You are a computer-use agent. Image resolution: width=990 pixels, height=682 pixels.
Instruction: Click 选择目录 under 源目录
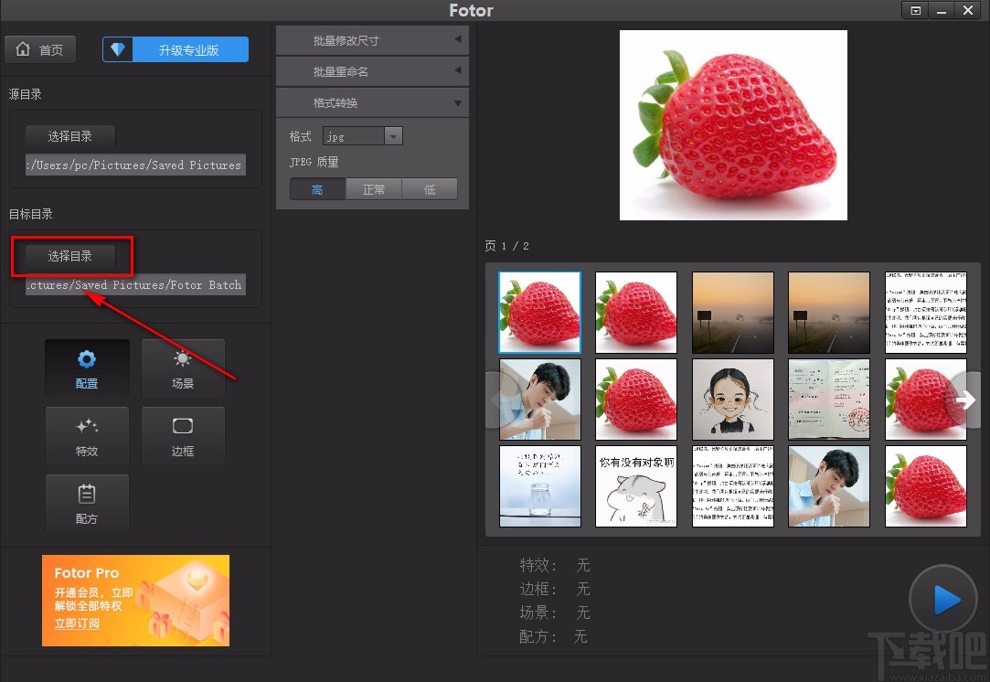point(70,136)
